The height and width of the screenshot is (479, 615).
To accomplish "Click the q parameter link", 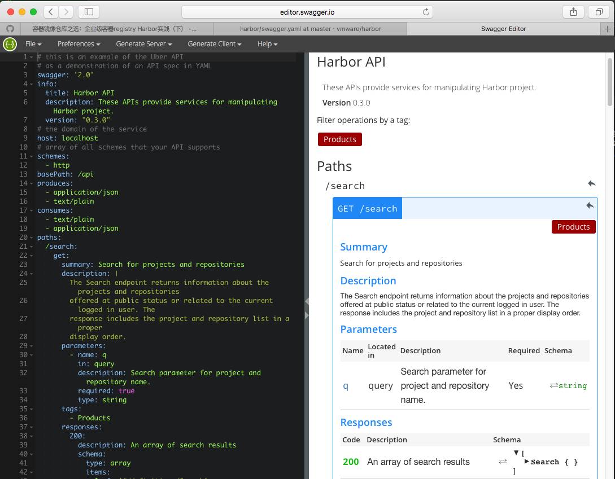I will (x=346, y=386).
